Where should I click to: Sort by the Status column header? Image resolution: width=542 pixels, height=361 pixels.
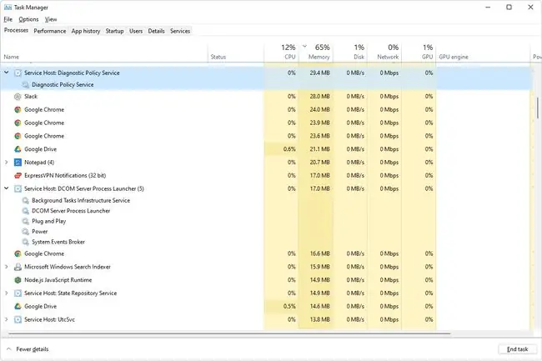[x=235, y=53]
